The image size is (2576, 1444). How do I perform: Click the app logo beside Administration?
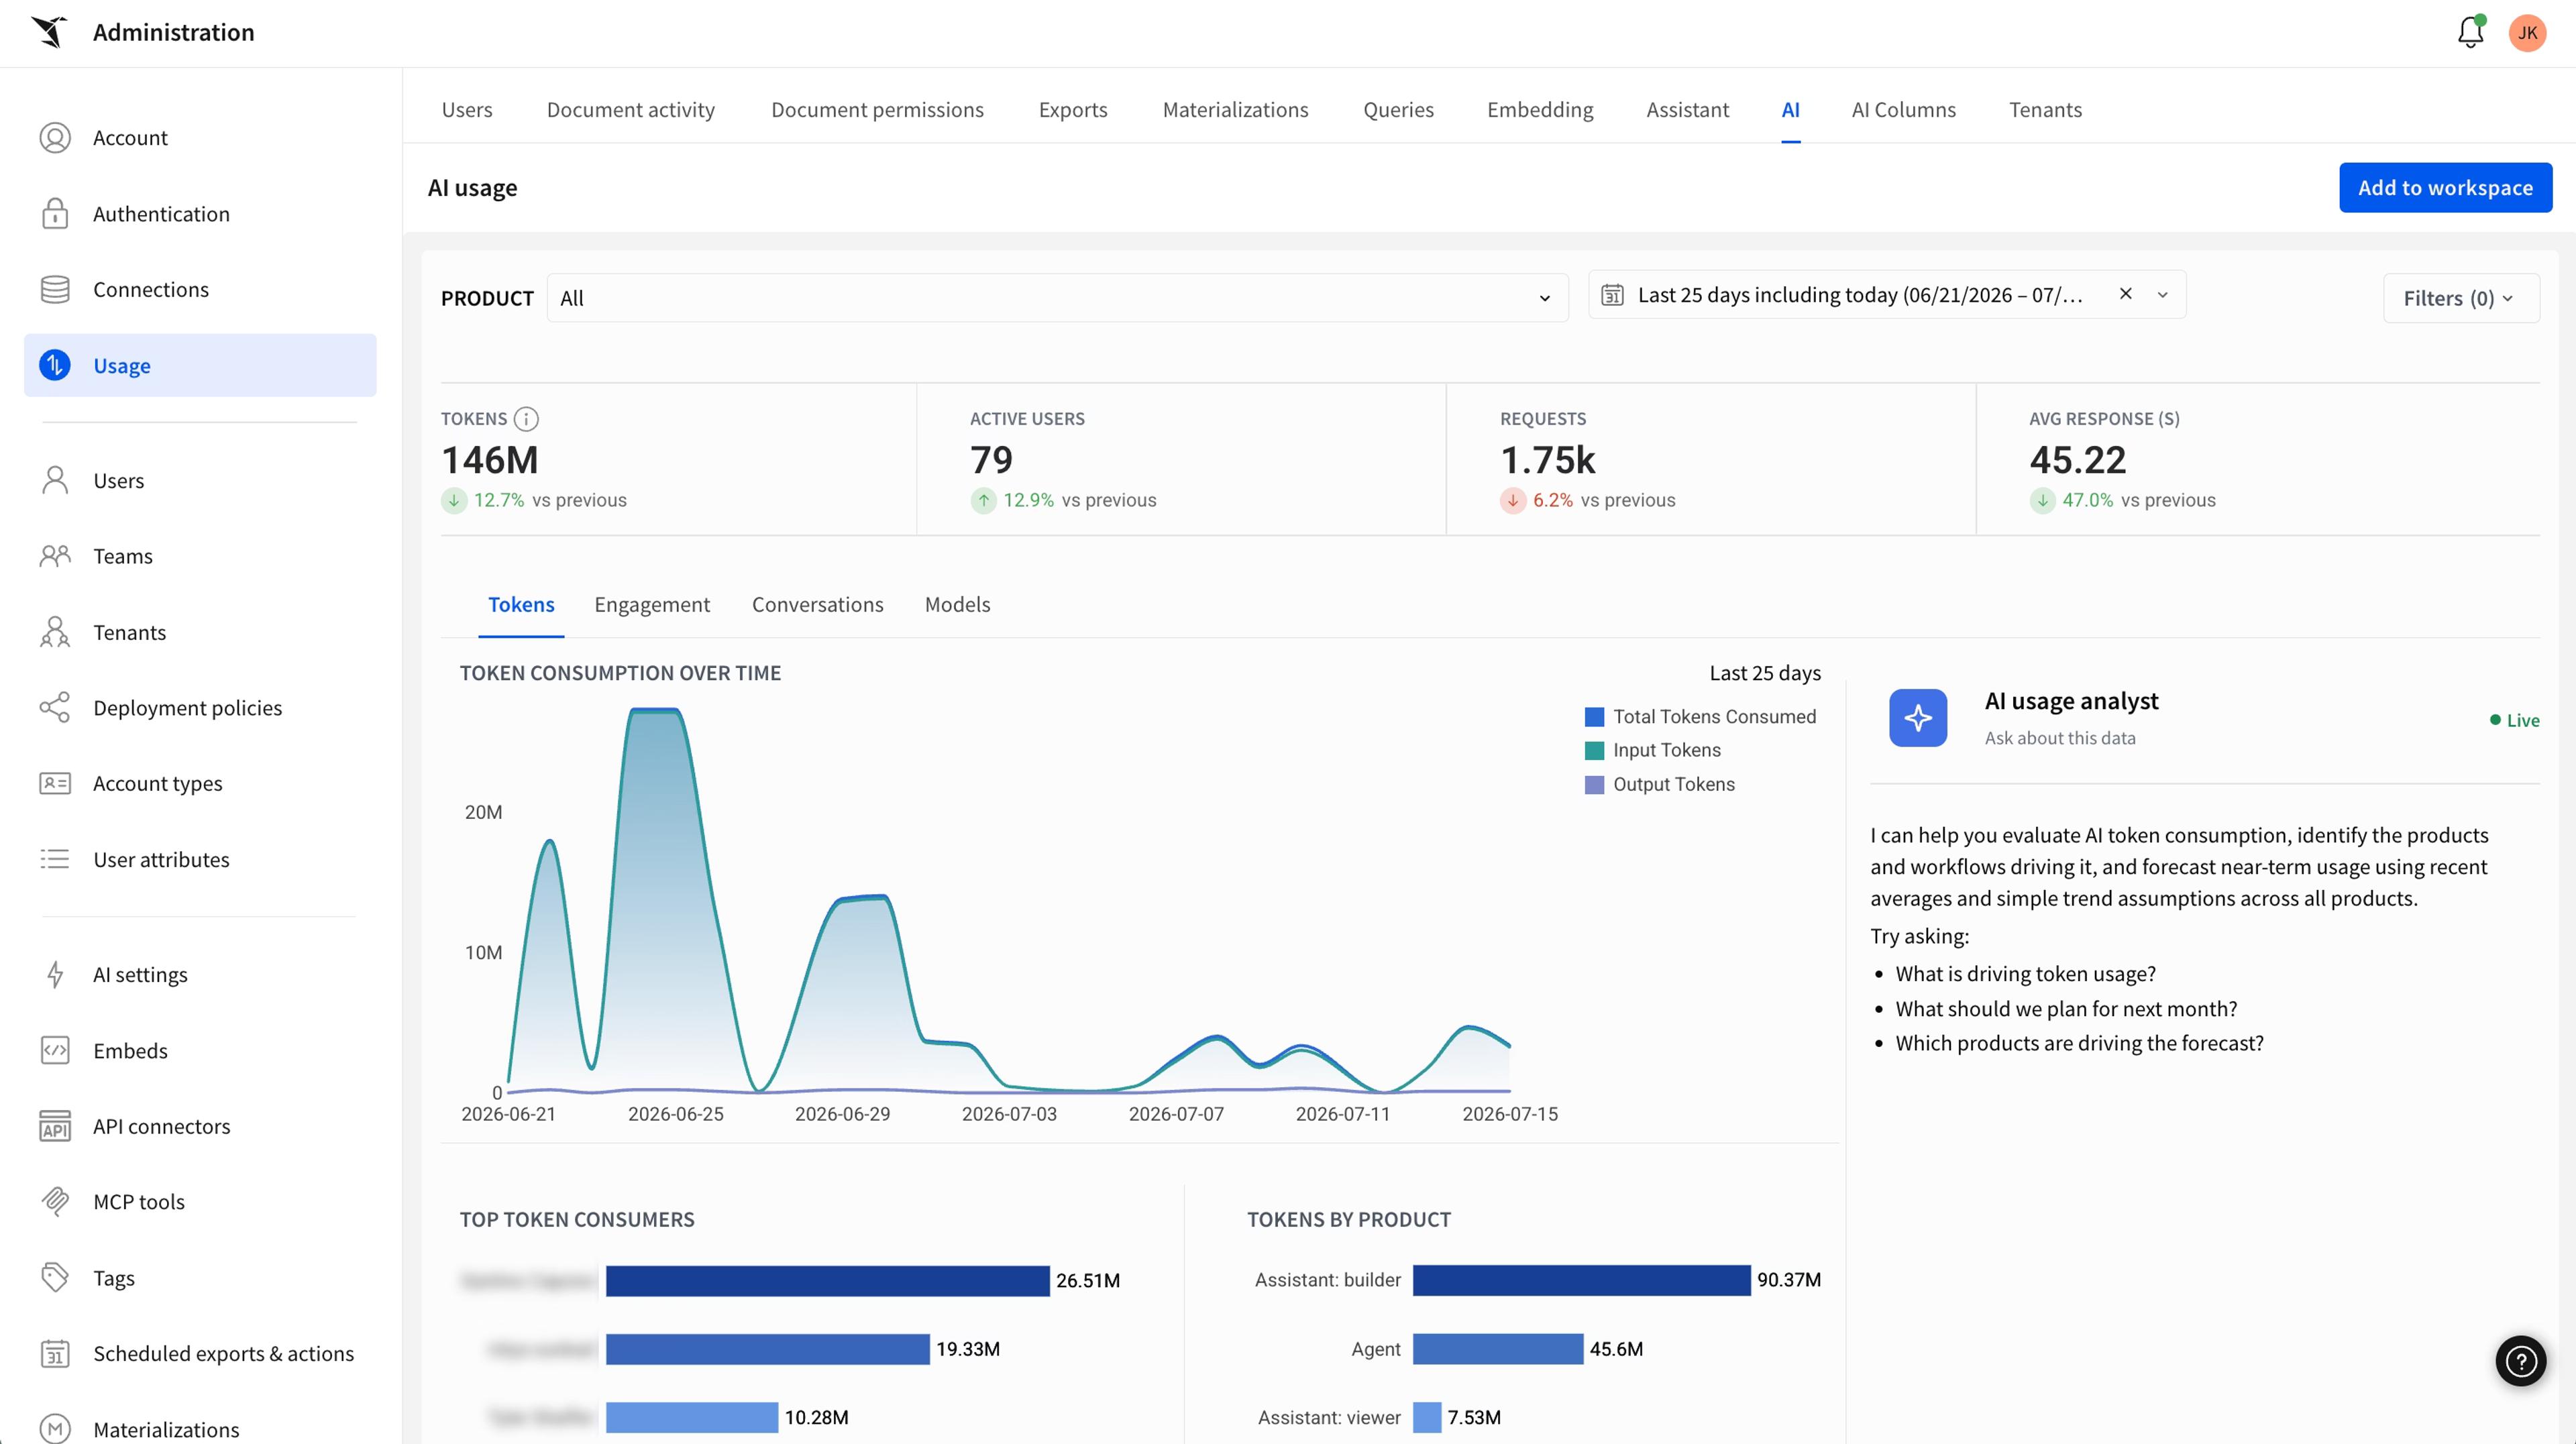click(x=49, y=32)
